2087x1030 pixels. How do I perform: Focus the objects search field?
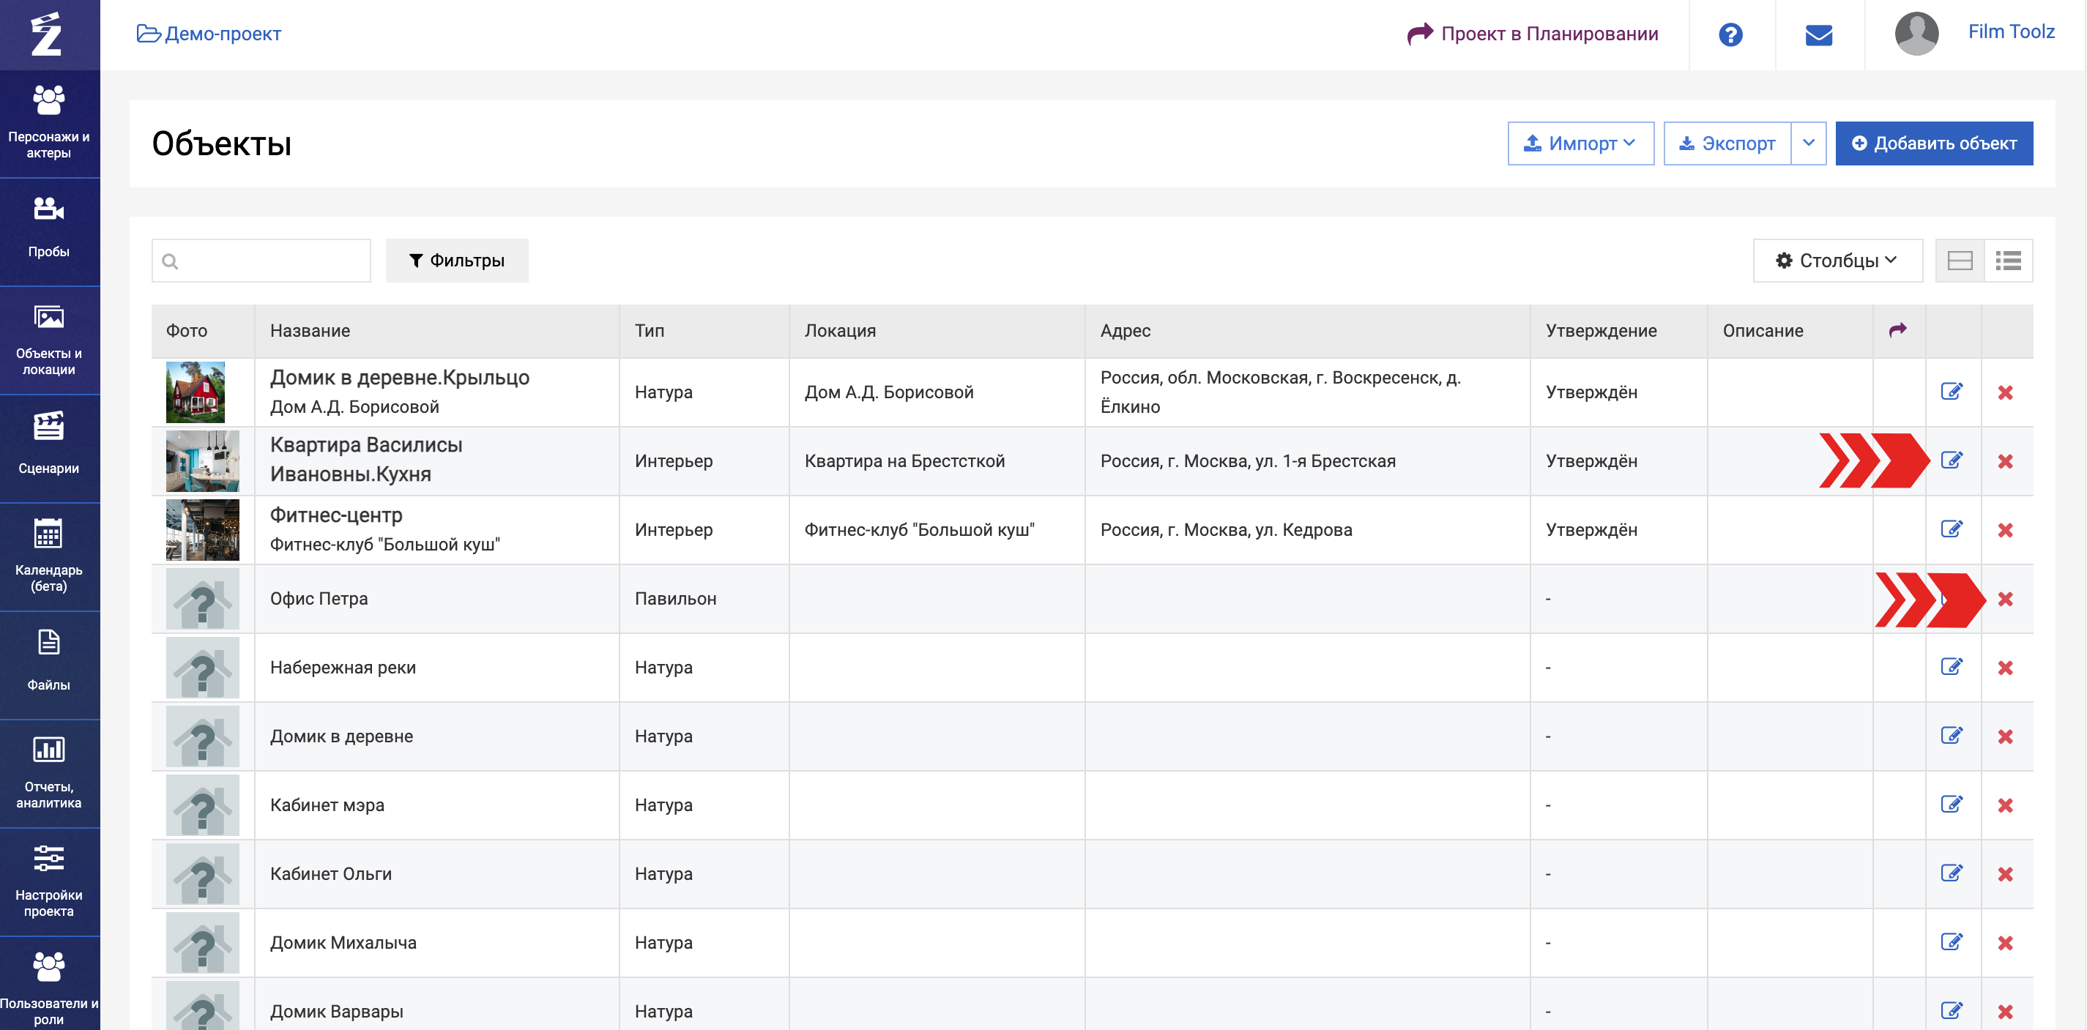[x=261, y=261]
